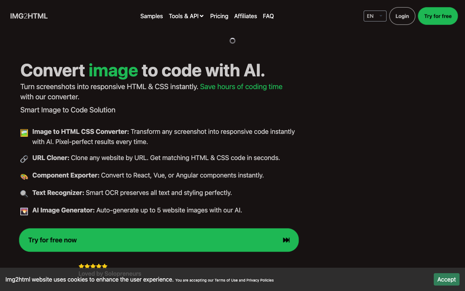This screenshot has width=465, height=291.
Task: Click the Smart Image to Code Solution subtitle
Action: click(68, 110)
